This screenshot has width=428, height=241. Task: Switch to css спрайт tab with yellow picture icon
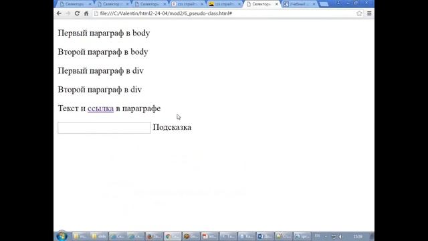(224, 4)
